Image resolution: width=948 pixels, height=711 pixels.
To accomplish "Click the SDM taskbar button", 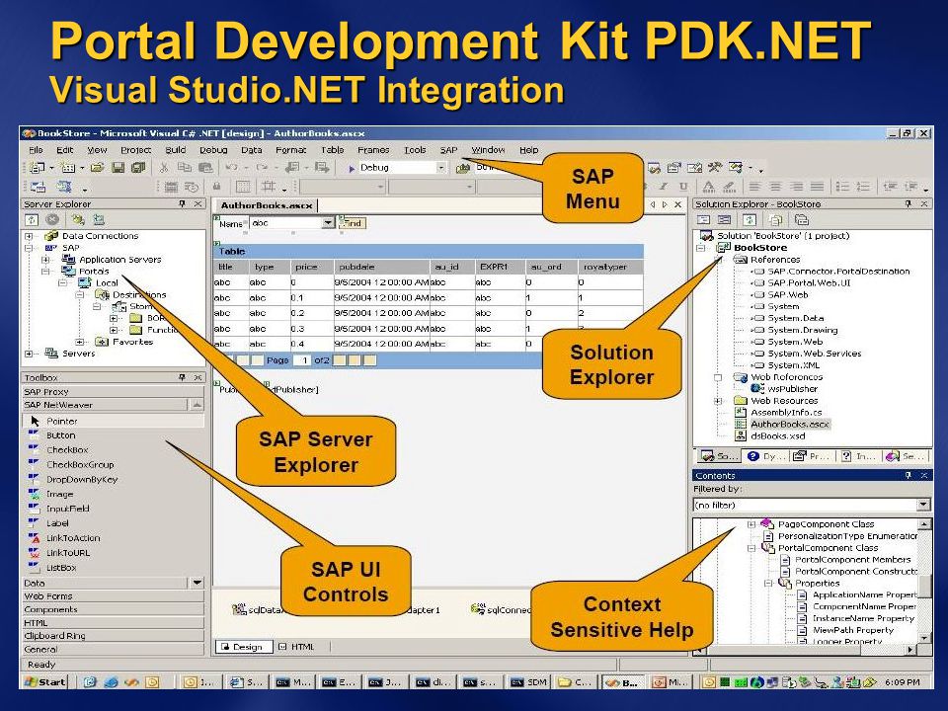I will click(529, 682).
